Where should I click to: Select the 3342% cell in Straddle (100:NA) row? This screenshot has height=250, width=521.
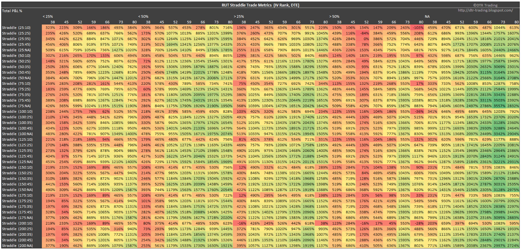tap(500, 134)
